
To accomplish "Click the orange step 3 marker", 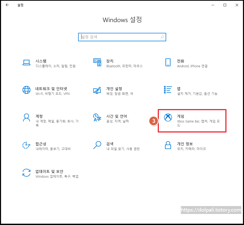I will coord(154,121).
